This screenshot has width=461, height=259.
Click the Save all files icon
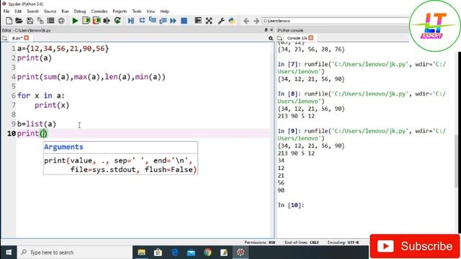pos(40,21)
